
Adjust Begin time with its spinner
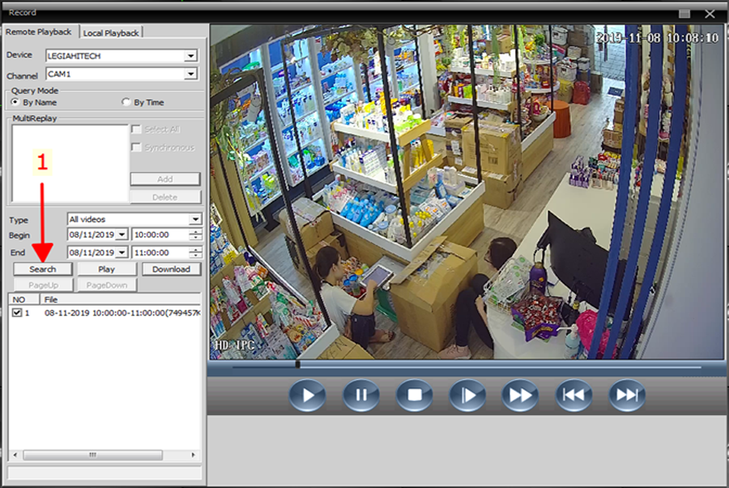click(x=196, y=234)
